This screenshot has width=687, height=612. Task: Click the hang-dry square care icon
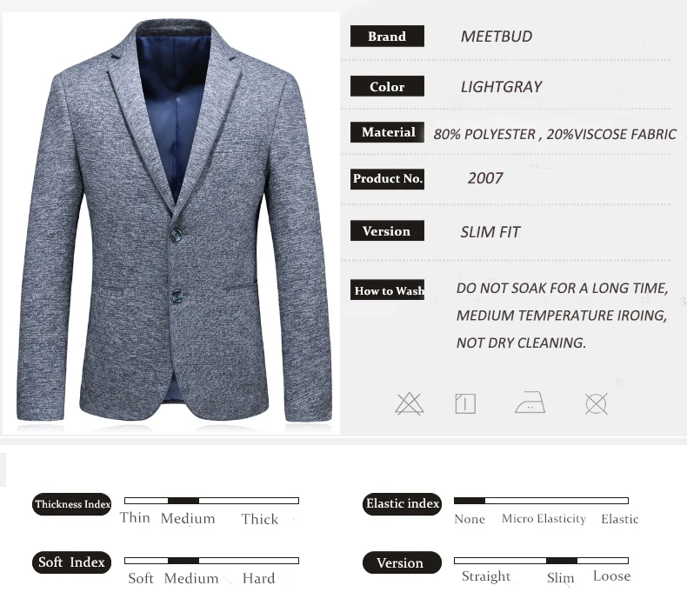[x=465, y=403]
